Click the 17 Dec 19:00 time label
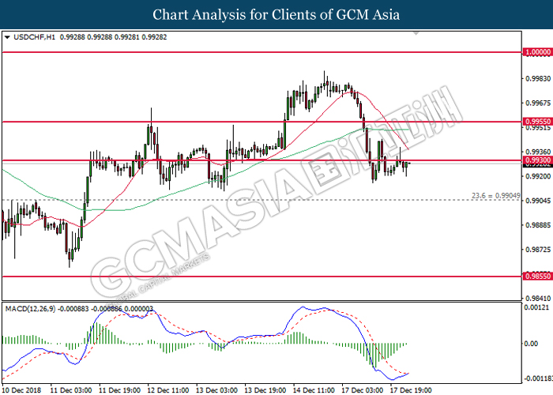Screen dimensions: 553x395 point(412,390)
